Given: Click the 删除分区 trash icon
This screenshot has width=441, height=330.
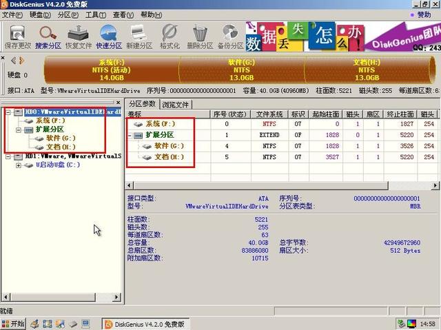Looking at the screenshot, I should (200, 37).
